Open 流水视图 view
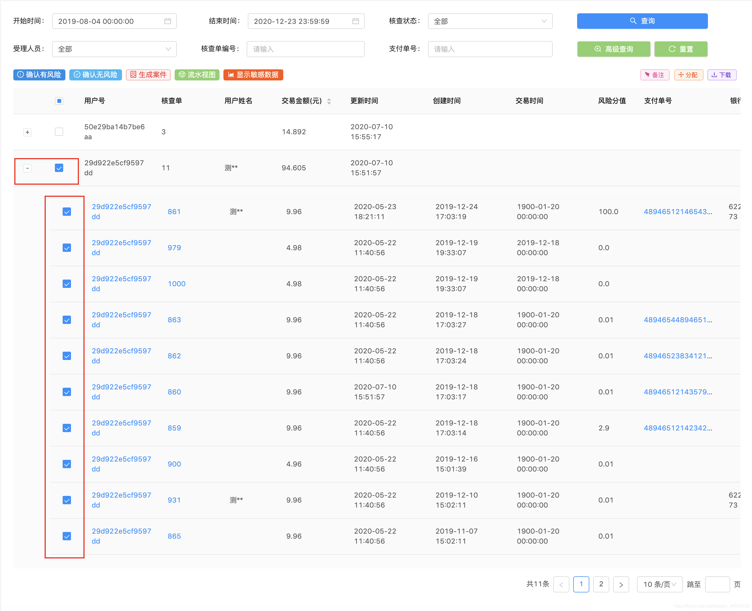Viewport: 752px width, 611px height. 197,75
